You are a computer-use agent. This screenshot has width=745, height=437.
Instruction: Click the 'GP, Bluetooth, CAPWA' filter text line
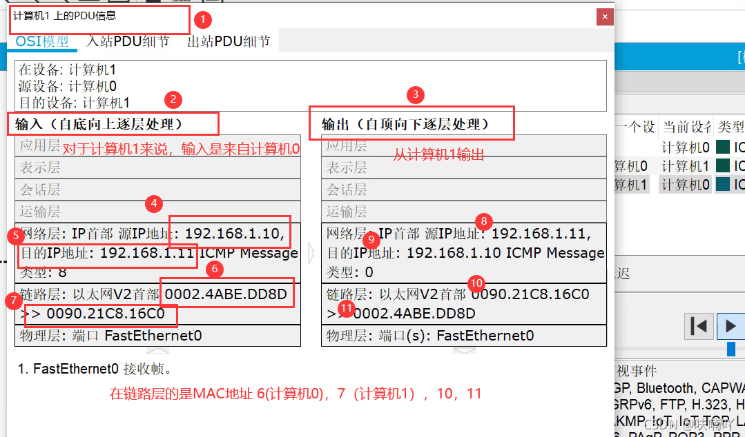pyautogui.click(x=679, y=388)
